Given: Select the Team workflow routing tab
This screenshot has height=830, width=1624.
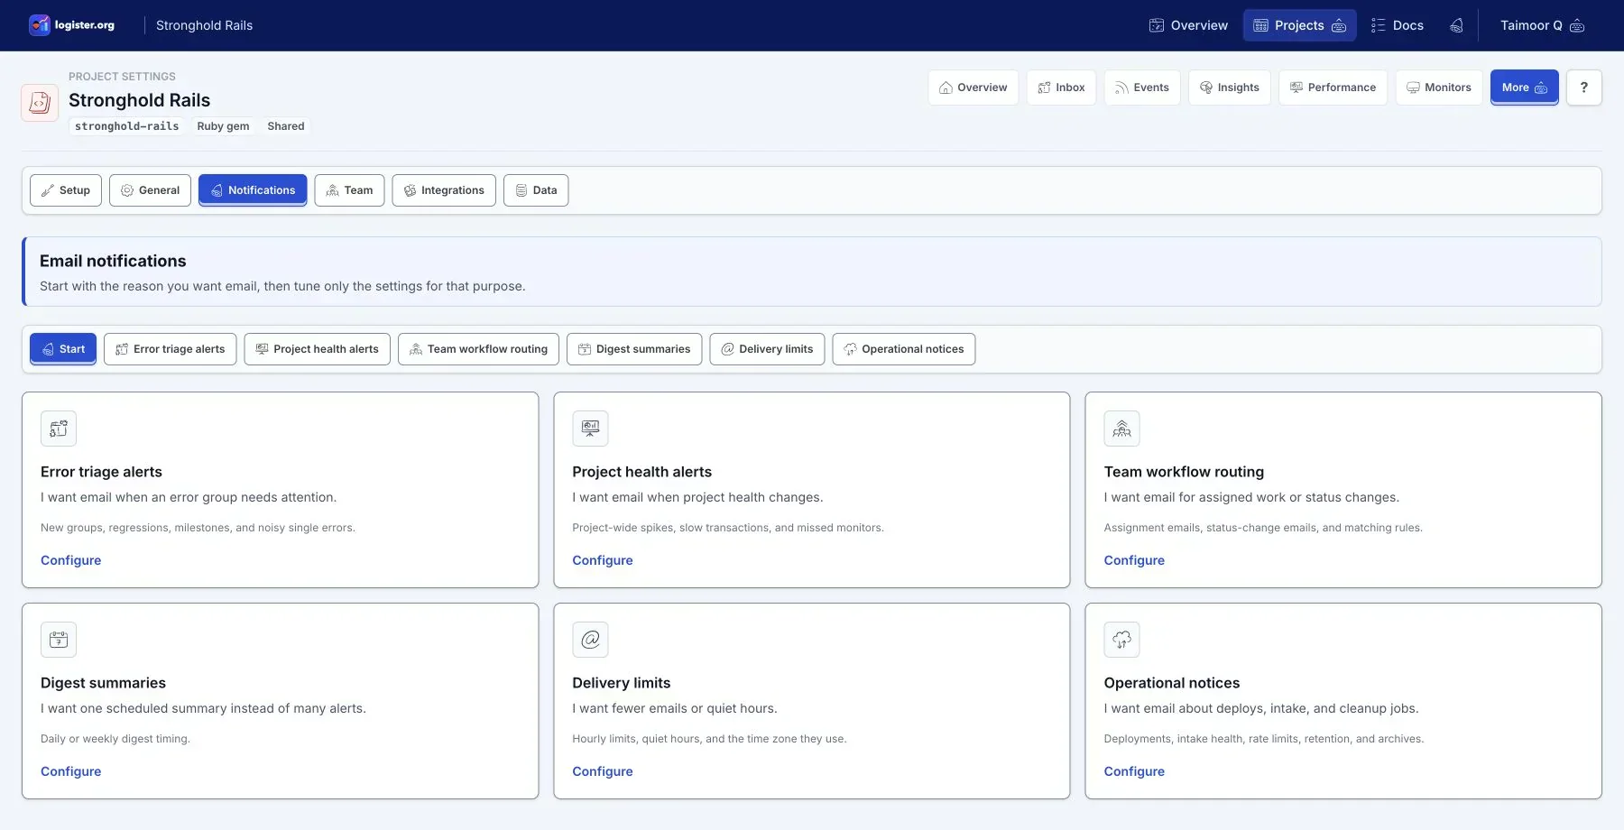Looking at the screenshot, I should tap(478, 349).
